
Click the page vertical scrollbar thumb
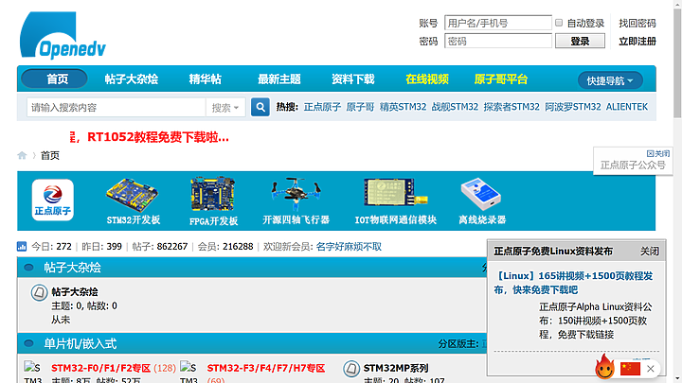pos(677,63)
